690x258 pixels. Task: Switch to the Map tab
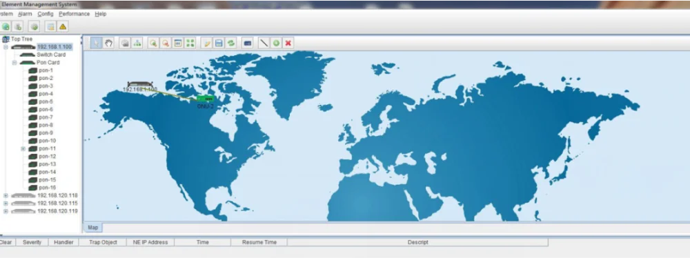coord(93,227)
